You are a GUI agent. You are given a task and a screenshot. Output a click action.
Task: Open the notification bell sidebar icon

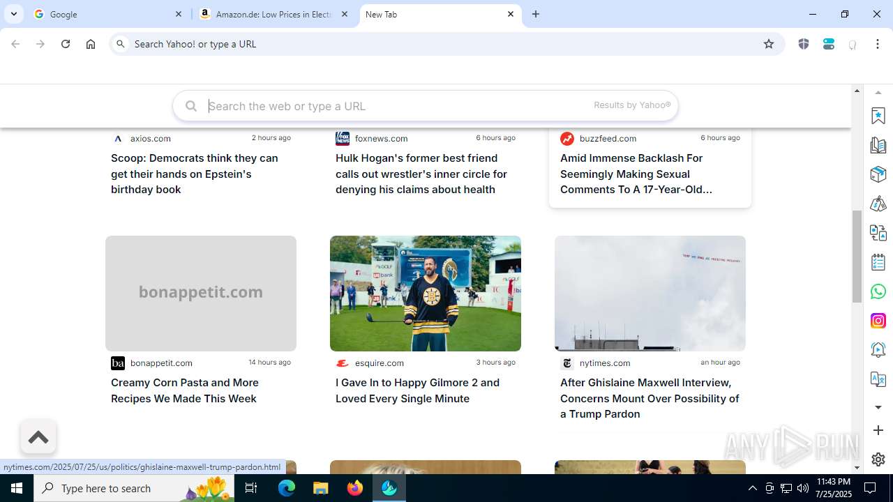point(878,350)
